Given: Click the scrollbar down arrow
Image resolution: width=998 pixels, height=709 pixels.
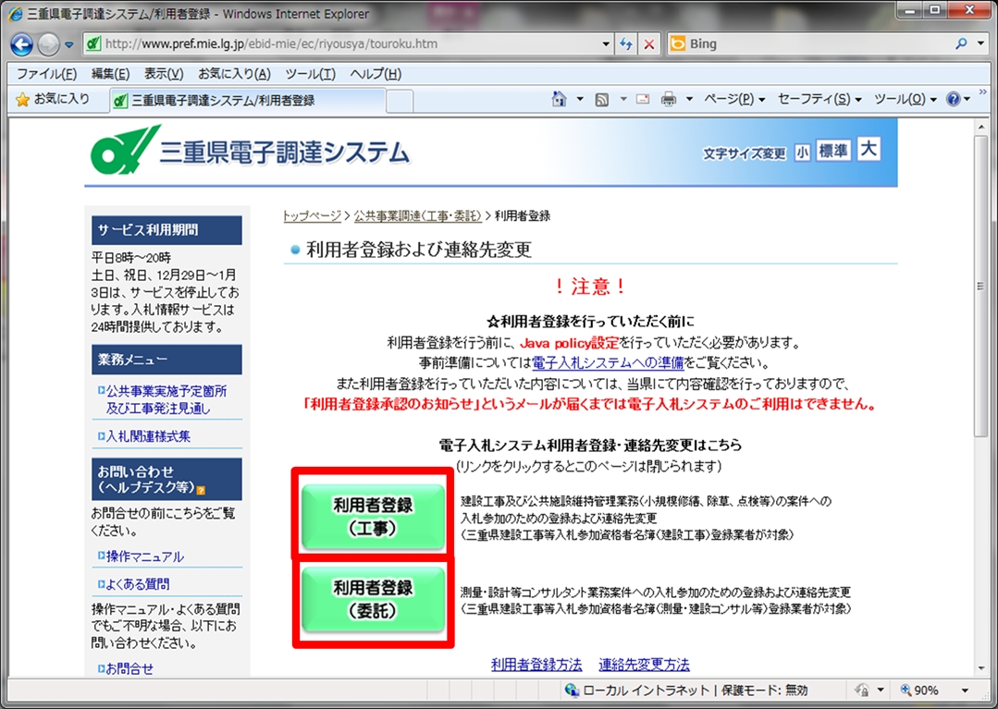Looking at the screenshot, I should coord(980,667).
